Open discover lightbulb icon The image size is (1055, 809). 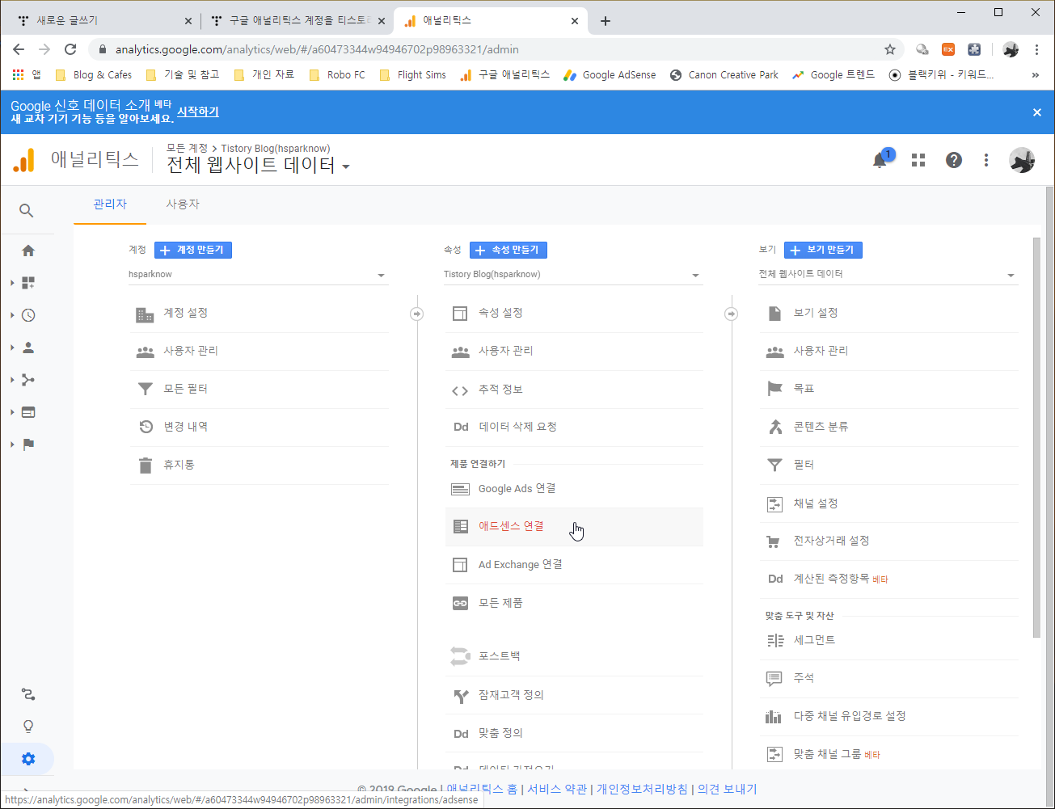(x=28, y=727)
